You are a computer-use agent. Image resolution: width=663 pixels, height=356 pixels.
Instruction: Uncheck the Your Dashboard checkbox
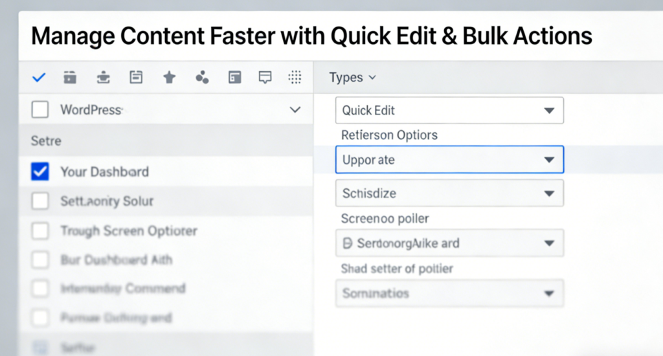(40, 172)
